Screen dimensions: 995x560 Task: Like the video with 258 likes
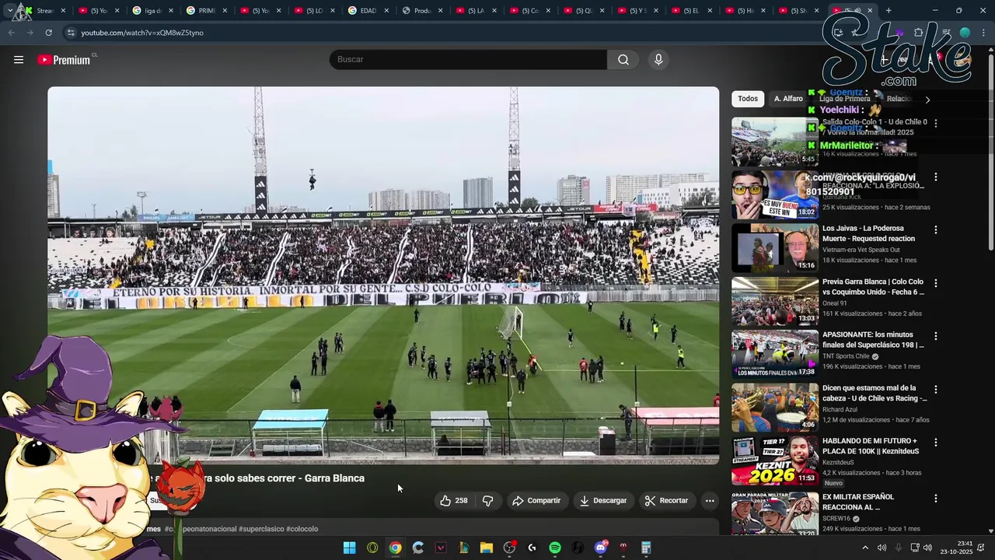tap(454, 501)
